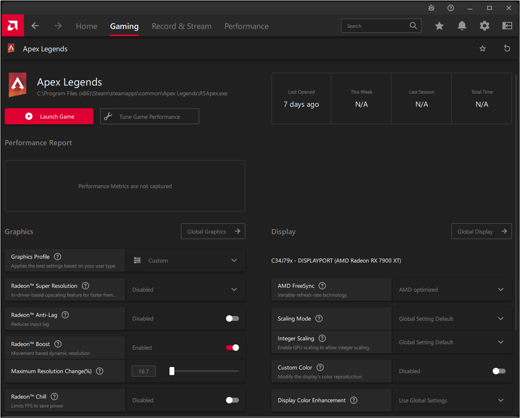Show help for Radeon Anti-Lag
This screenshot has width=520, height=418.
pos(65,315)
